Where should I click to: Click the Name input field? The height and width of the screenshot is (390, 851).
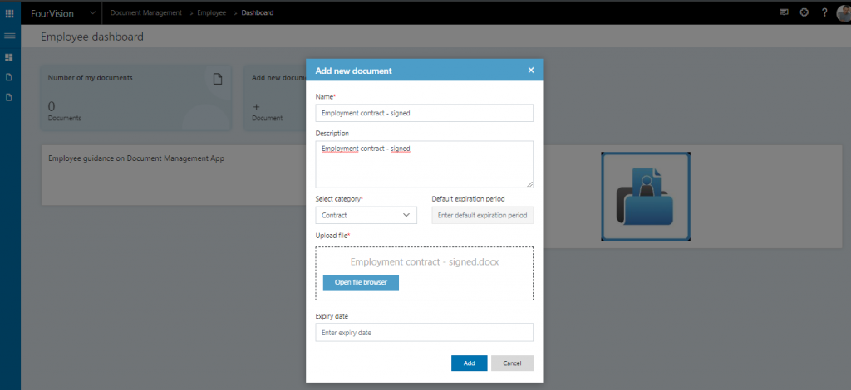(424, 113)
